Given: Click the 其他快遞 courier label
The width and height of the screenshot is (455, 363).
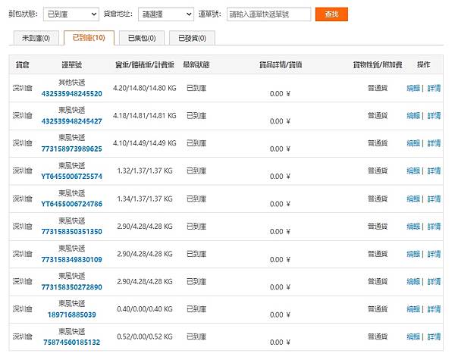Looking at the screenshot, I should pos(72,83).
